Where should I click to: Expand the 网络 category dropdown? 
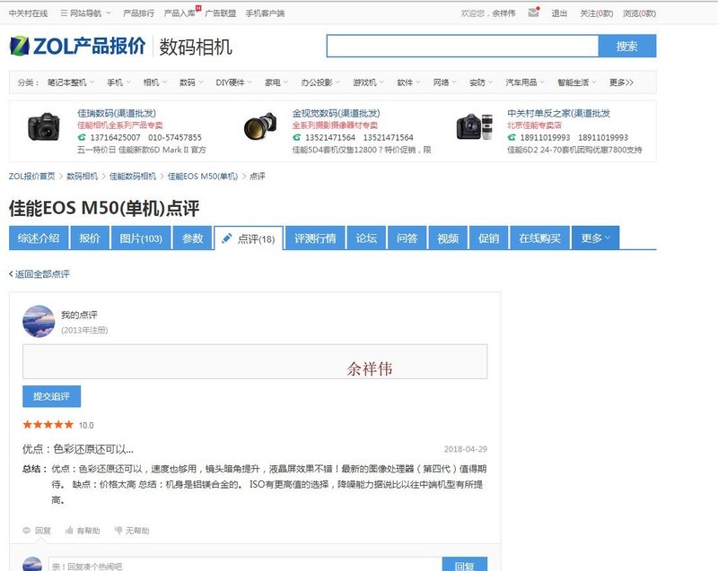click(444, 82)
